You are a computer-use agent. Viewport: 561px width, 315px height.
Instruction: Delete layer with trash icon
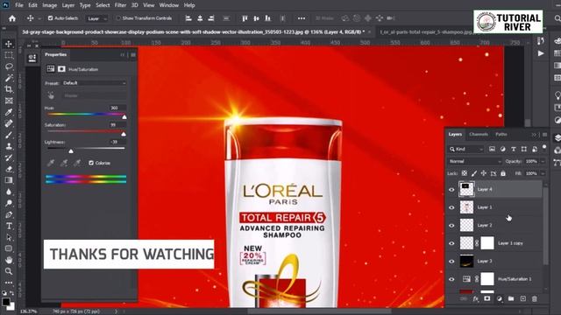point(534,298)
